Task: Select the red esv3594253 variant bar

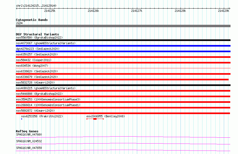Action: 123,102
